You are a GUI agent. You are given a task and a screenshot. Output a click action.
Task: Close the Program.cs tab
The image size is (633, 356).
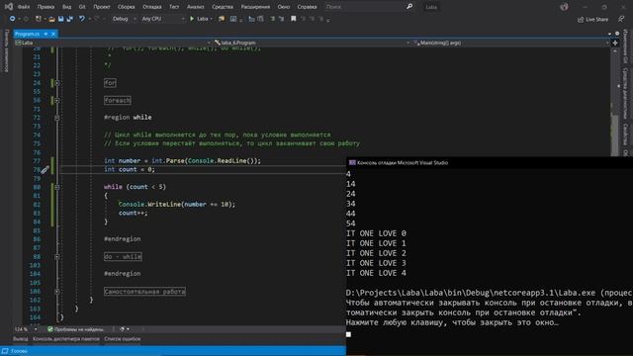tap(53, 34)
